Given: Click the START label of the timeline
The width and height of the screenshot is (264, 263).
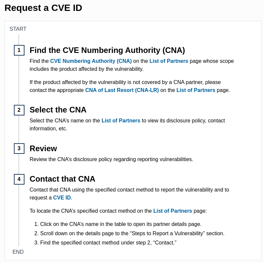Looking at the screenshot, I should [x=18, y=29].
